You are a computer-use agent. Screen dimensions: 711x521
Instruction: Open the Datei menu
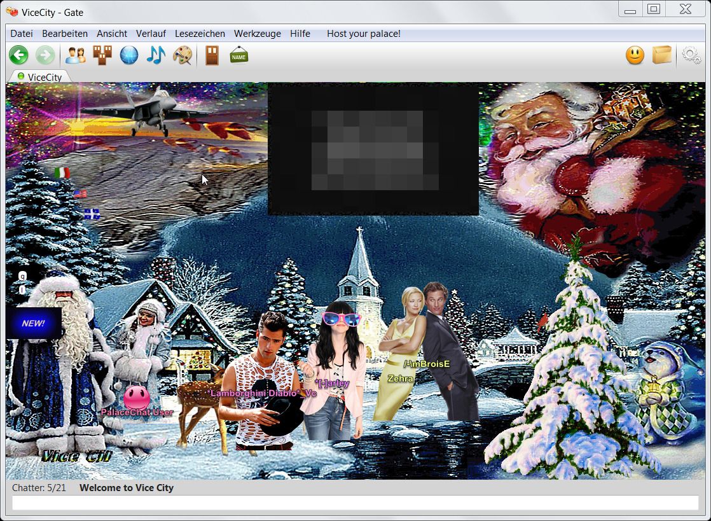coord(22,34)
